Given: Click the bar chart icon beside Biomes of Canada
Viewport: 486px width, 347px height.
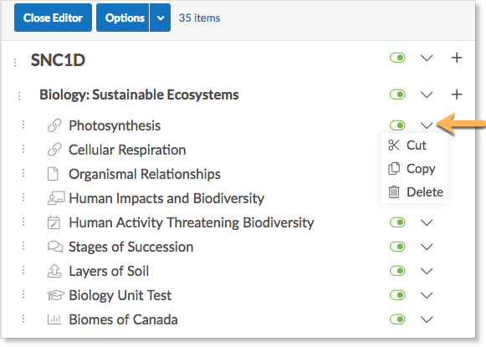Looking at the screenshot, I should tap(54, 319).
